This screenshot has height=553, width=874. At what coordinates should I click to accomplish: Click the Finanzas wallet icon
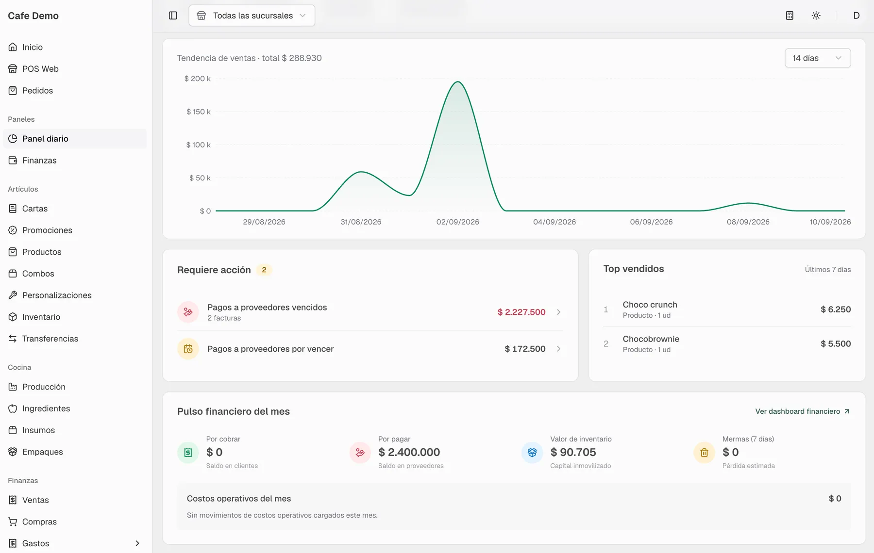(13, 161)
